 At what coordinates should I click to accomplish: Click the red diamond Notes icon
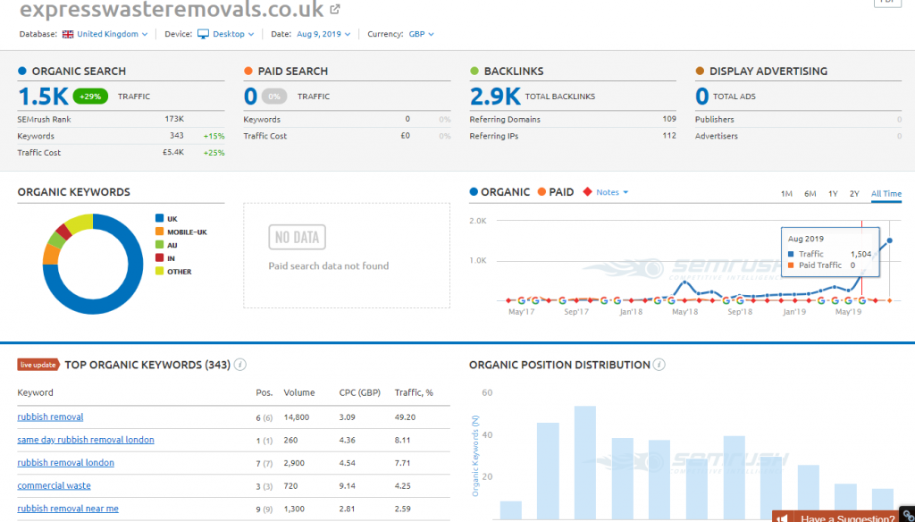coord(588,192)
